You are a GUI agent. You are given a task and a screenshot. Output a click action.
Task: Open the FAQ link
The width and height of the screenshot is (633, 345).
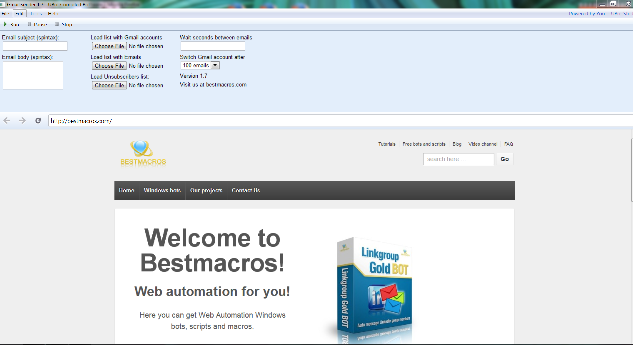click(509, 144)
